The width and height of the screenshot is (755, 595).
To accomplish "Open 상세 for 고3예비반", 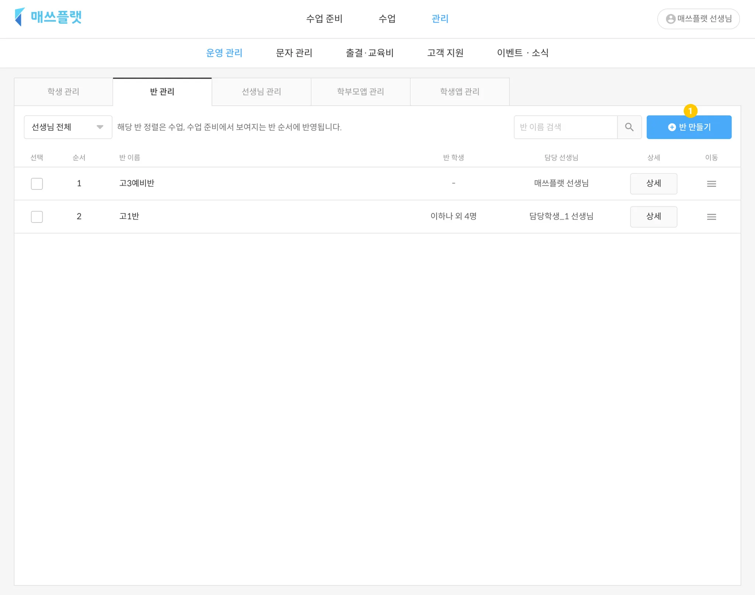I will click(653, 183).
